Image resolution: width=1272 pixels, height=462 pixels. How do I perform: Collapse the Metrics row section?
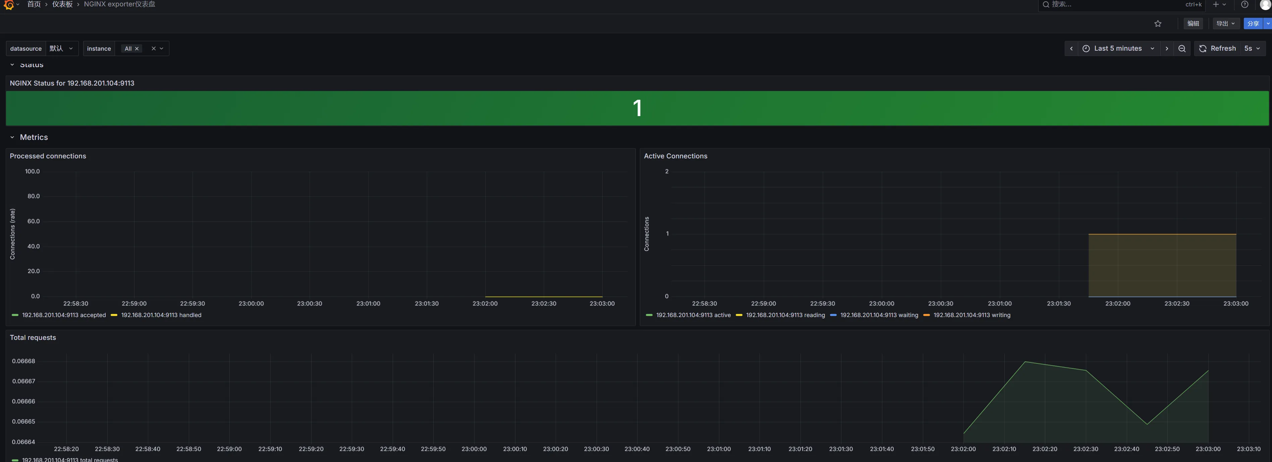[12, 137]
